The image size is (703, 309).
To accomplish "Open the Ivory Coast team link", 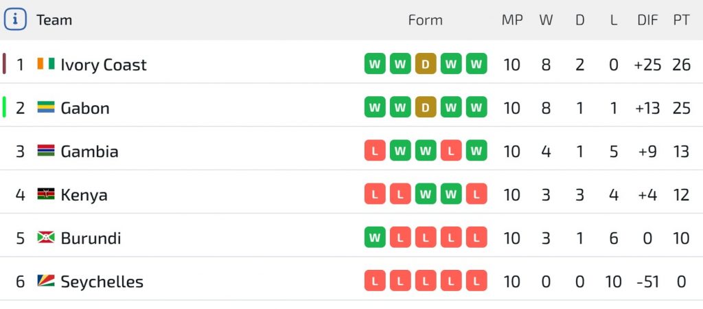I will [104, 65].
